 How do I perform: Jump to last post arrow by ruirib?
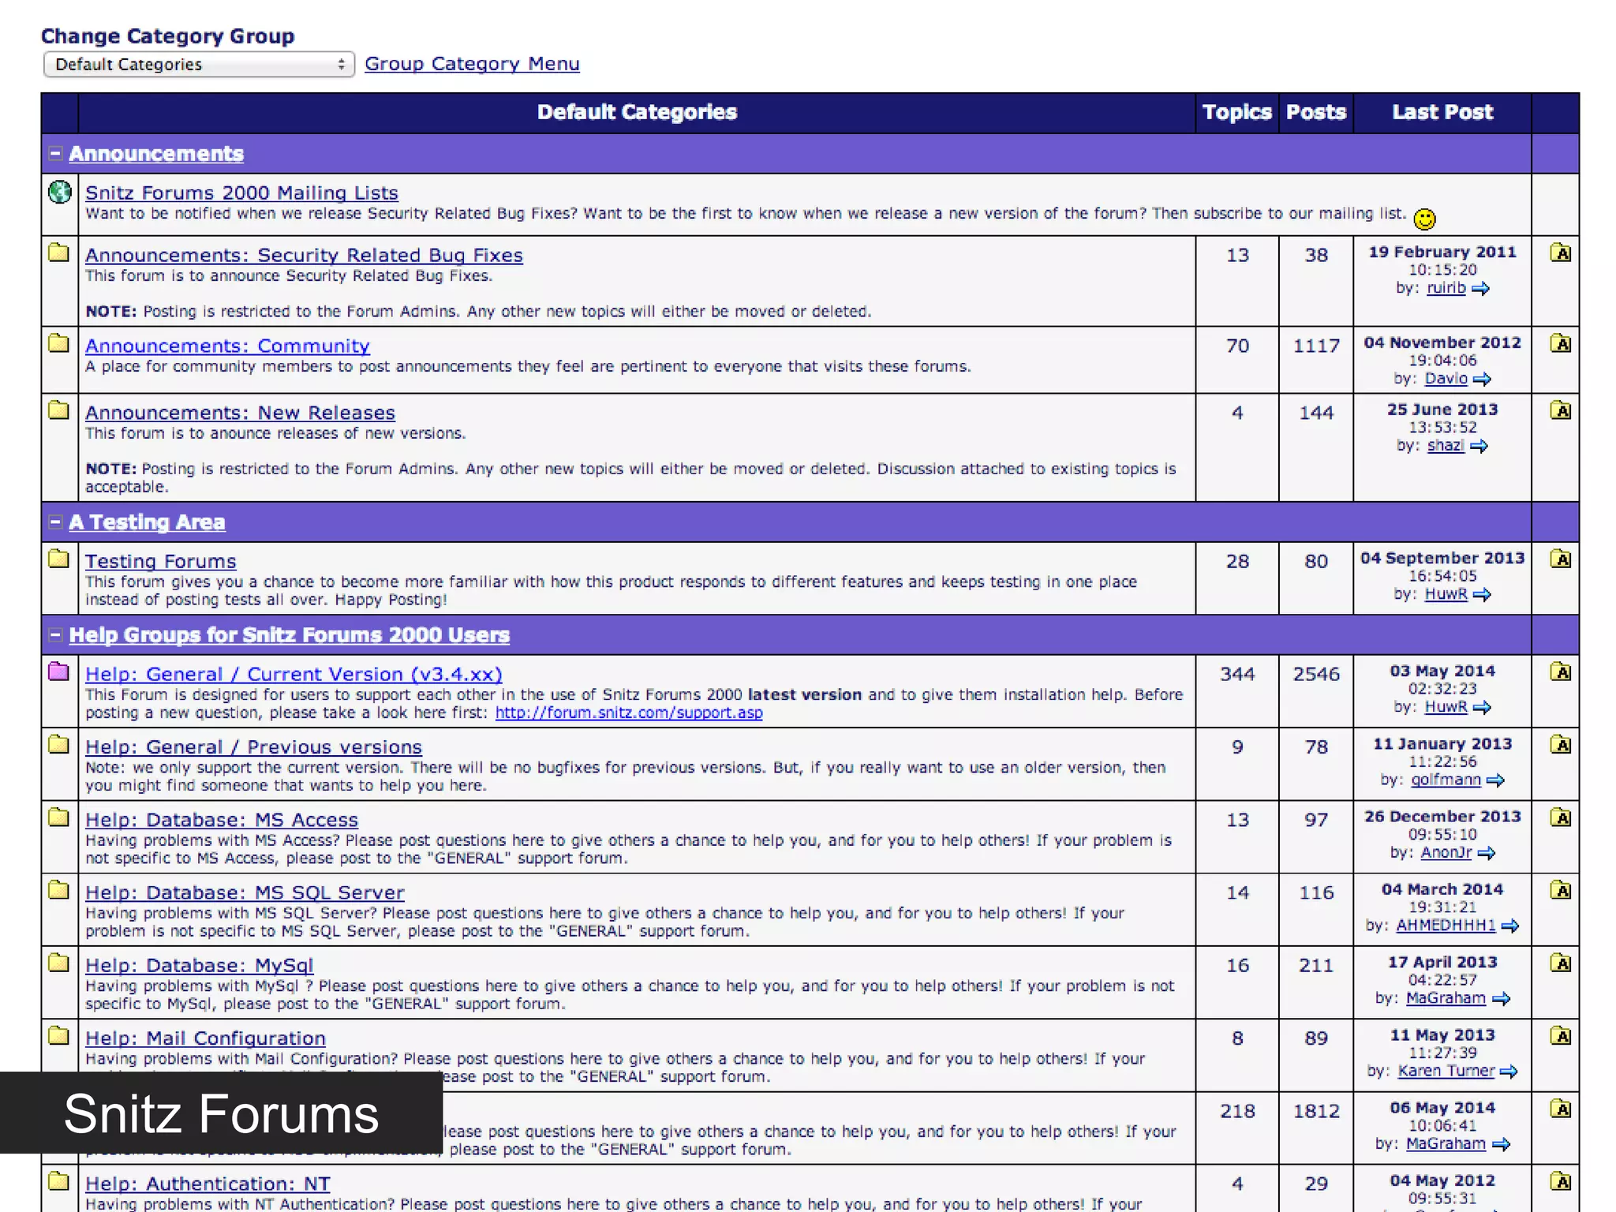tap(1480, 289)
